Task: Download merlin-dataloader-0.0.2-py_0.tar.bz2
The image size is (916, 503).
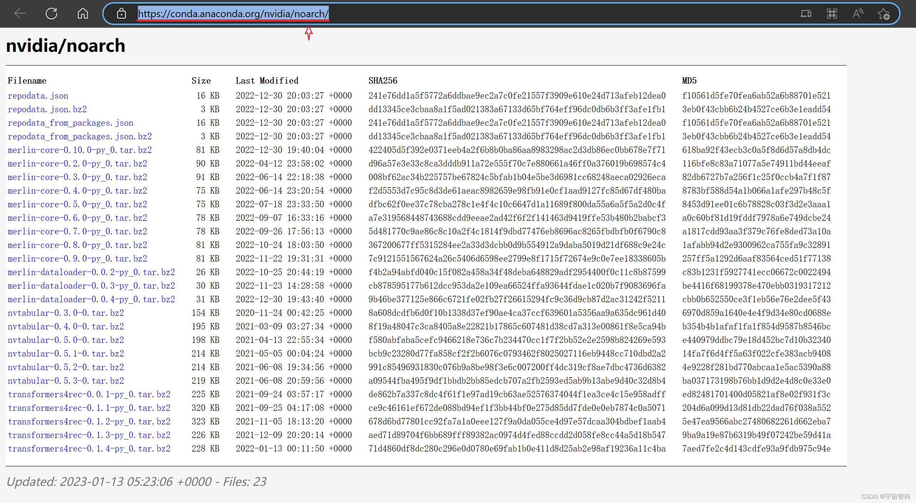Action: pos(91,272)
